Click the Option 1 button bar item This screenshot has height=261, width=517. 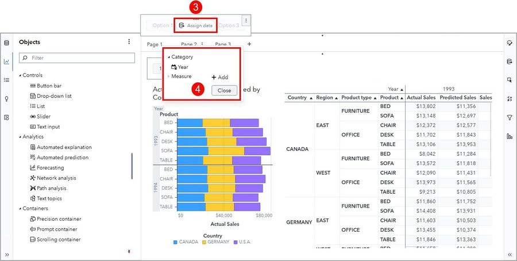(x=161, y=25)
